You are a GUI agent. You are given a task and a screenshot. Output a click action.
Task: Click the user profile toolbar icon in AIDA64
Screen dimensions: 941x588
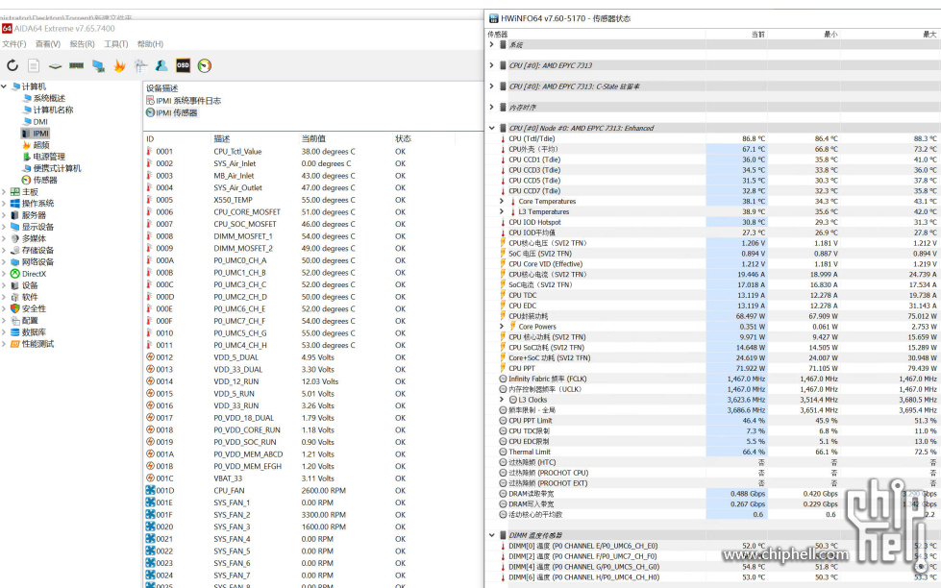tap(161, 65)
